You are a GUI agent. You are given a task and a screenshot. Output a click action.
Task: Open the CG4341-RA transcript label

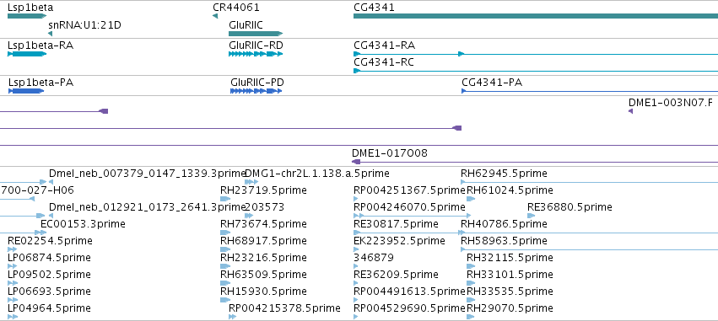pos(385,45)
